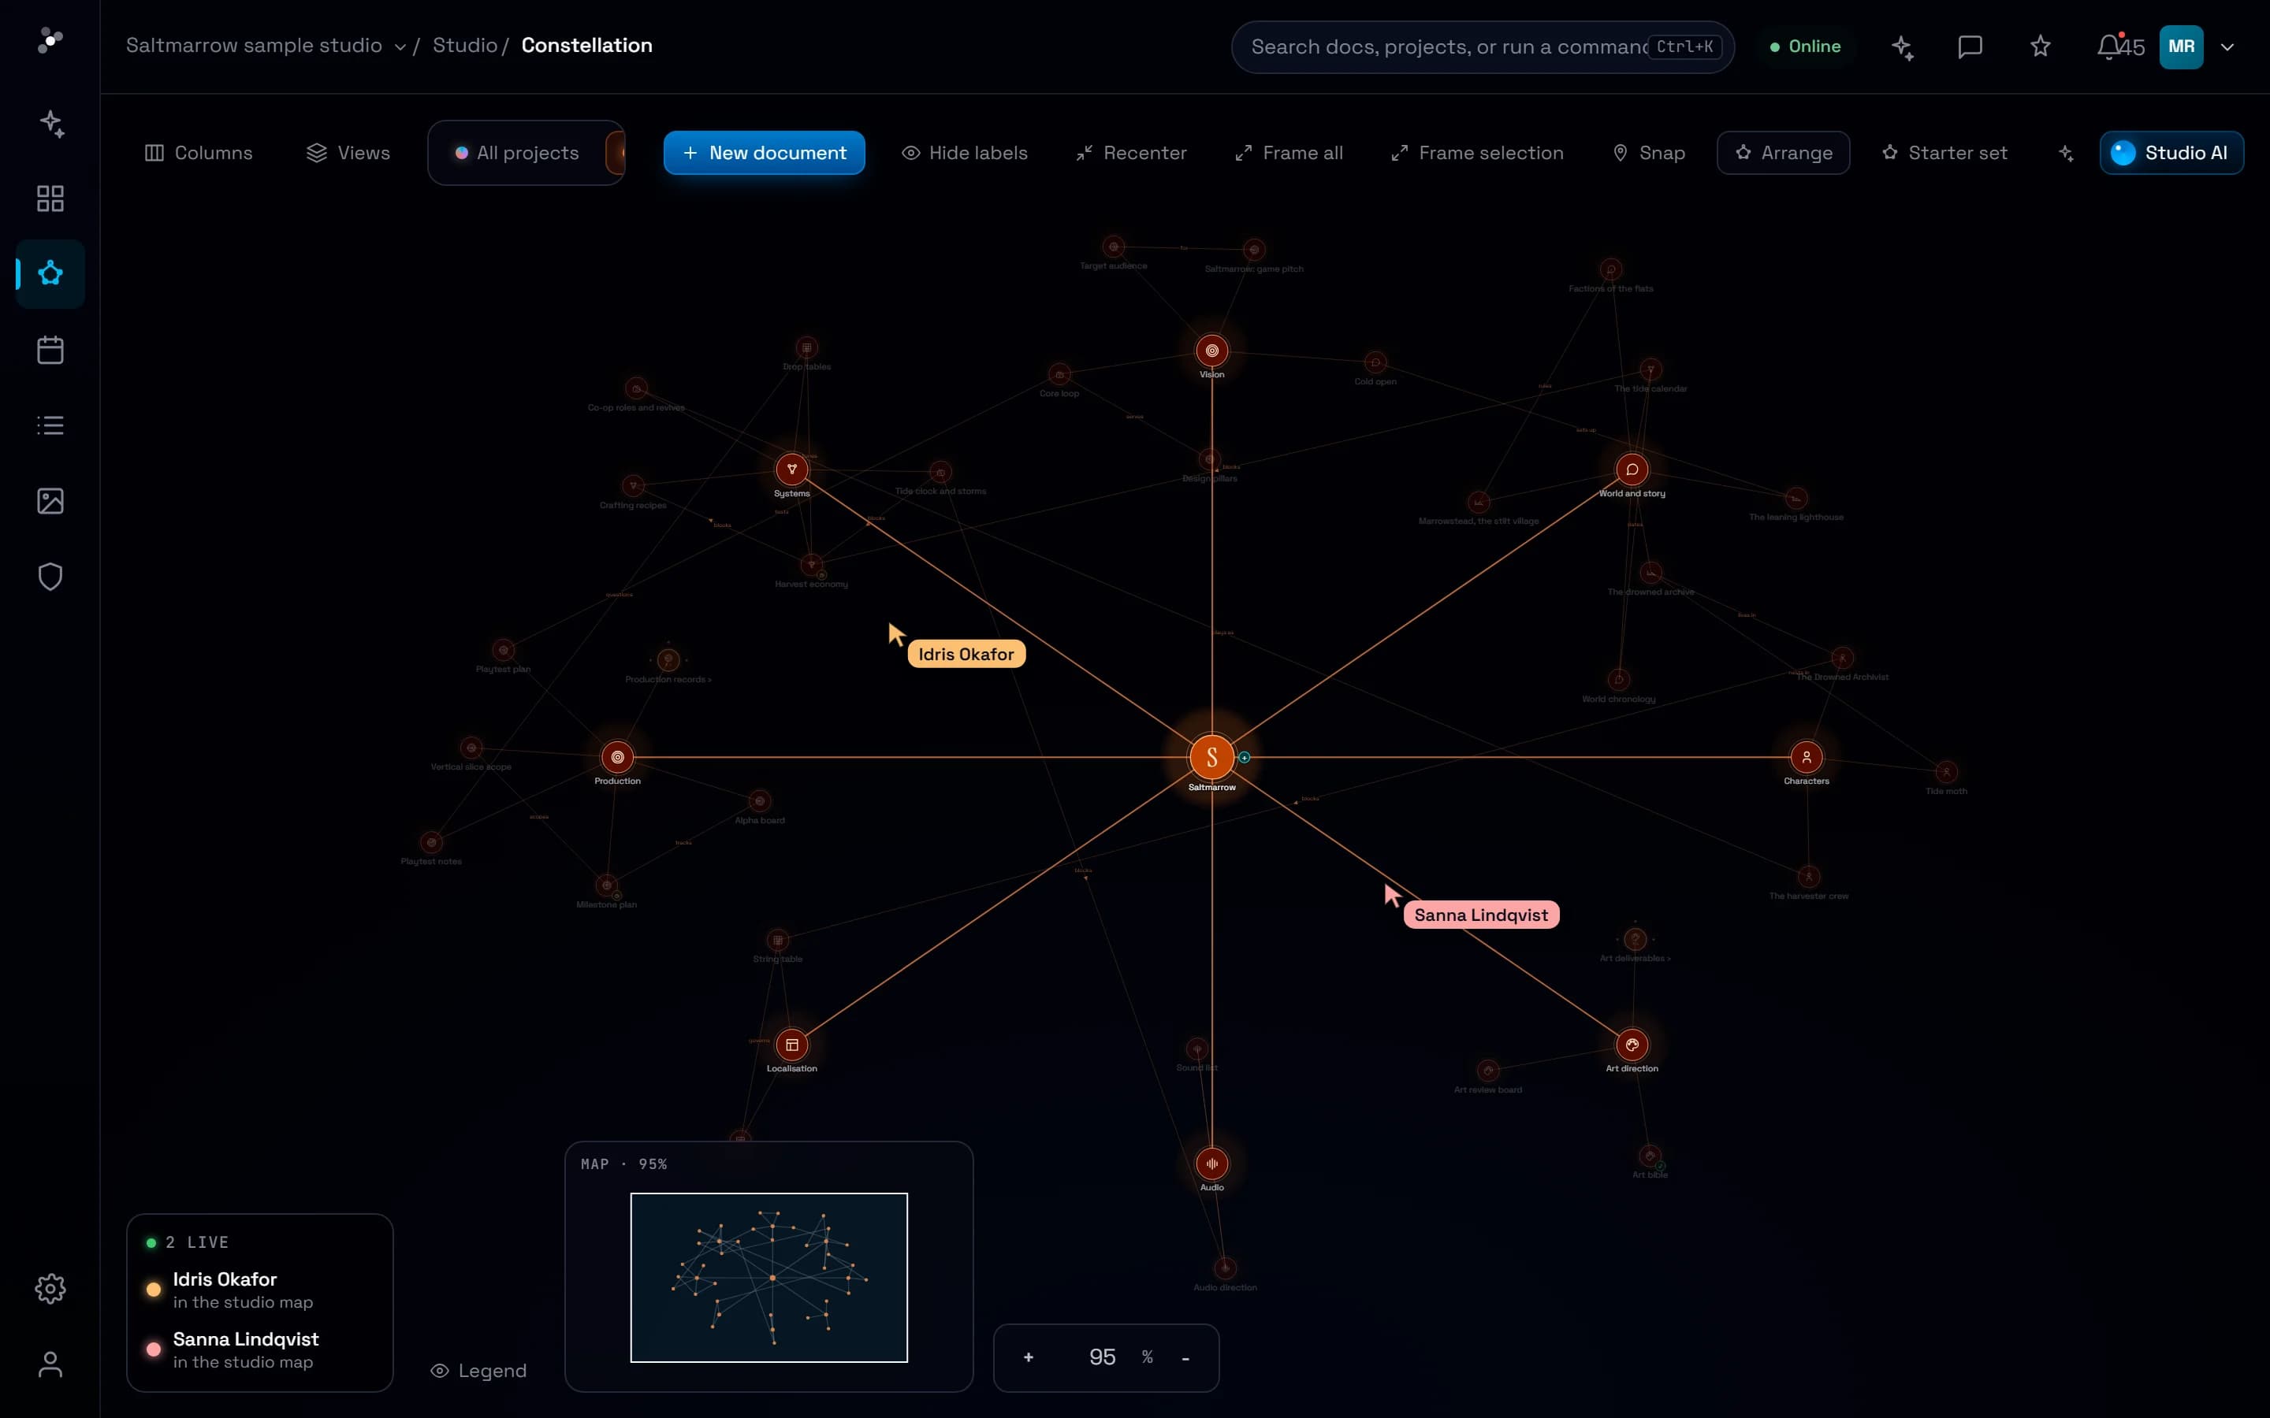Select Idris Okafor in live list
Screen dimensions: 2270x1418
click(260, 1290)
